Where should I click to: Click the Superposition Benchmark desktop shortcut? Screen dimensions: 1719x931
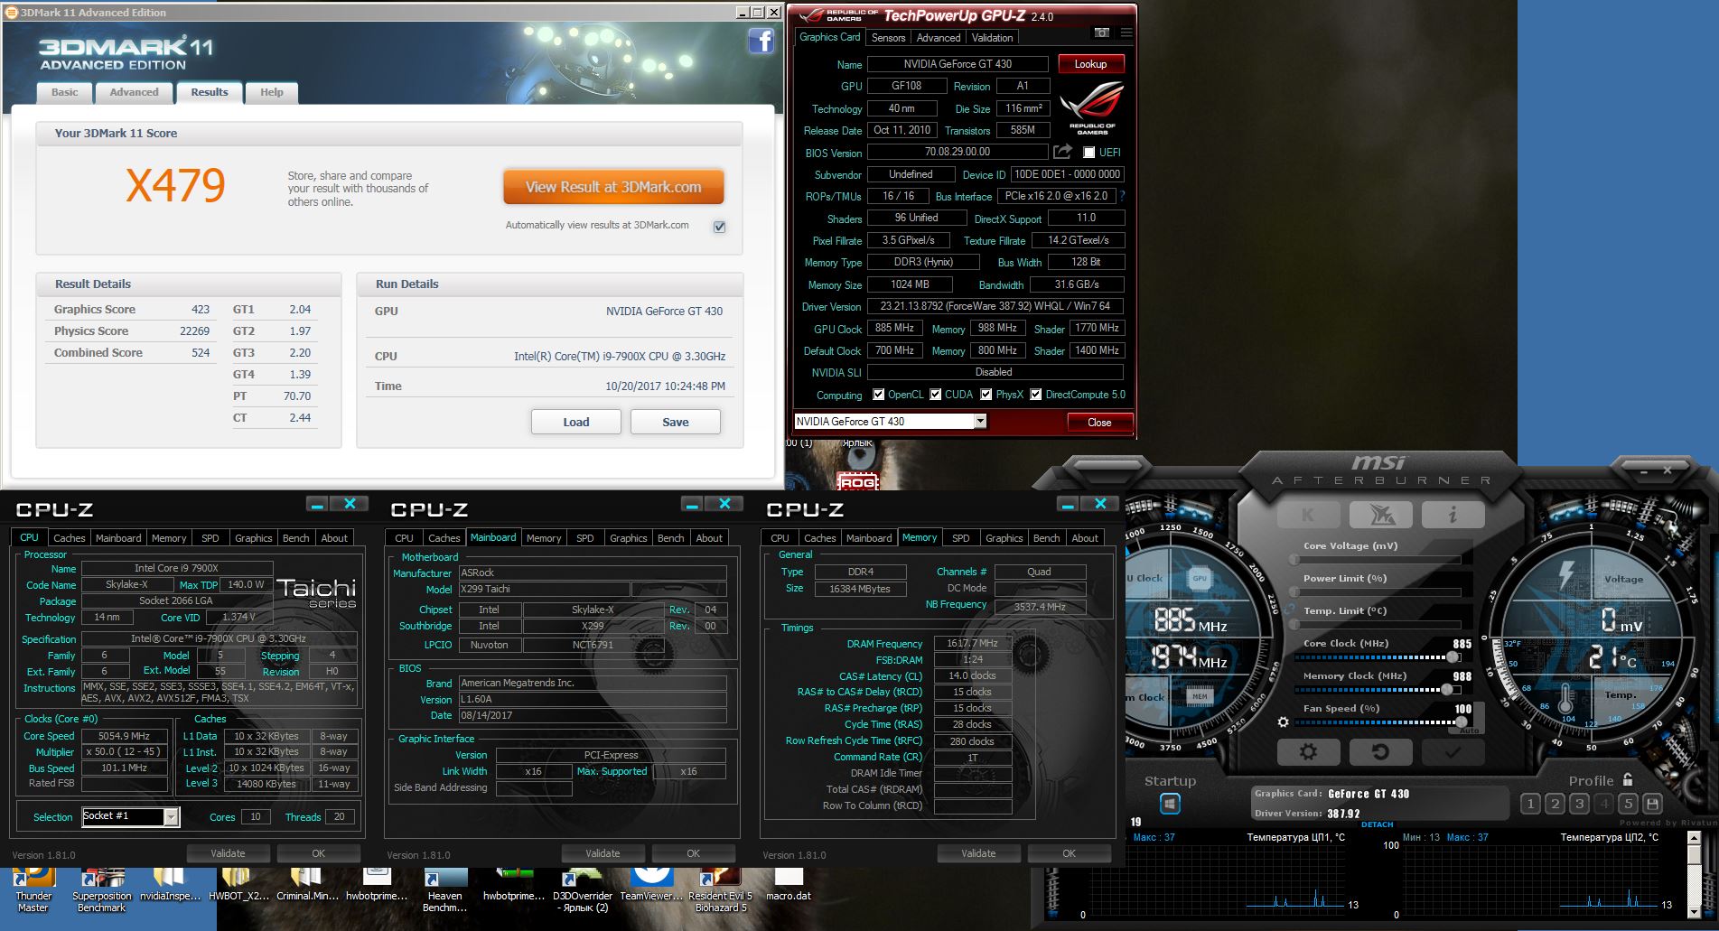pyautogui.click(x=102, y=891)
